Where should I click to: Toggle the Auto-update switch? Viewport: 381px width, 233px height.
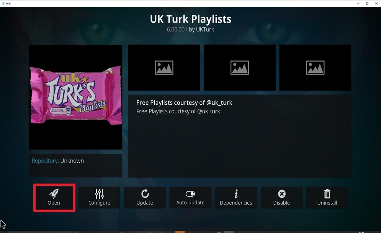[x=190, y=197]
